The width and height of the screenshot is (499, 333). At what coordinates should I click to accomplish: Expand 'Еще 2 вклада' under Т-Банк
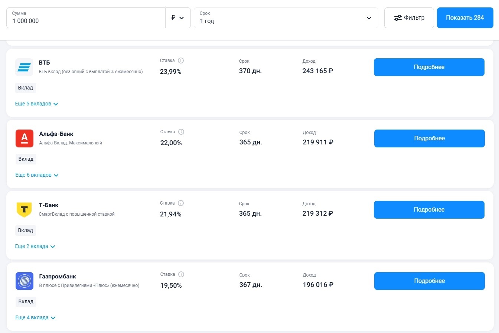tap(35, 247)
